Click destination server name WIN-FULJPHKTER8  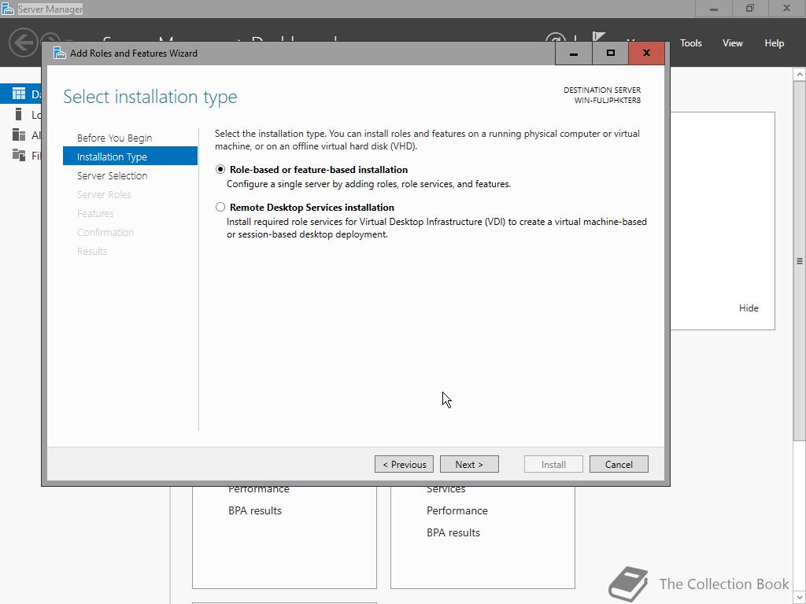tap(607, 101)
